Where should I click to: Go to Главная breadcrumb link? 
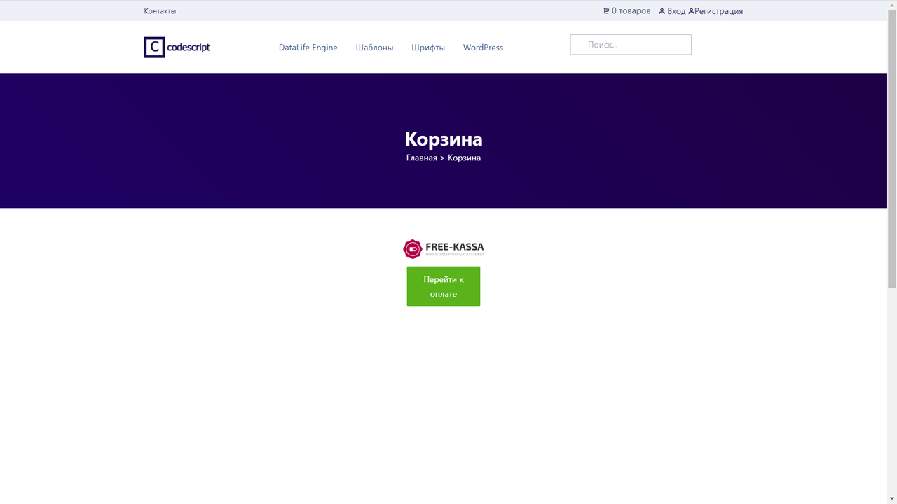(x=421, y=157)
